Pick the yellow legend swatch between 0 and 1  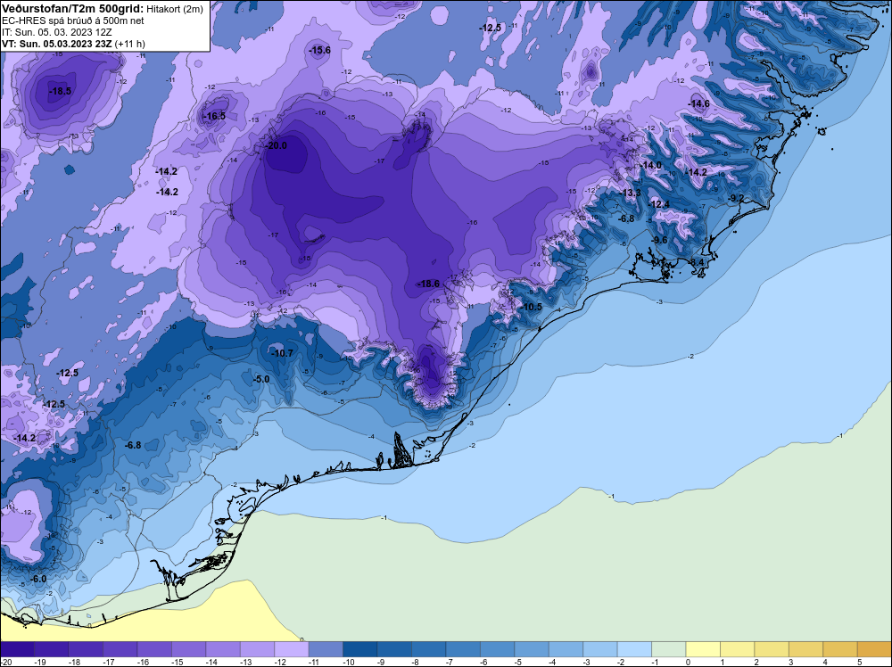[703, 649]
